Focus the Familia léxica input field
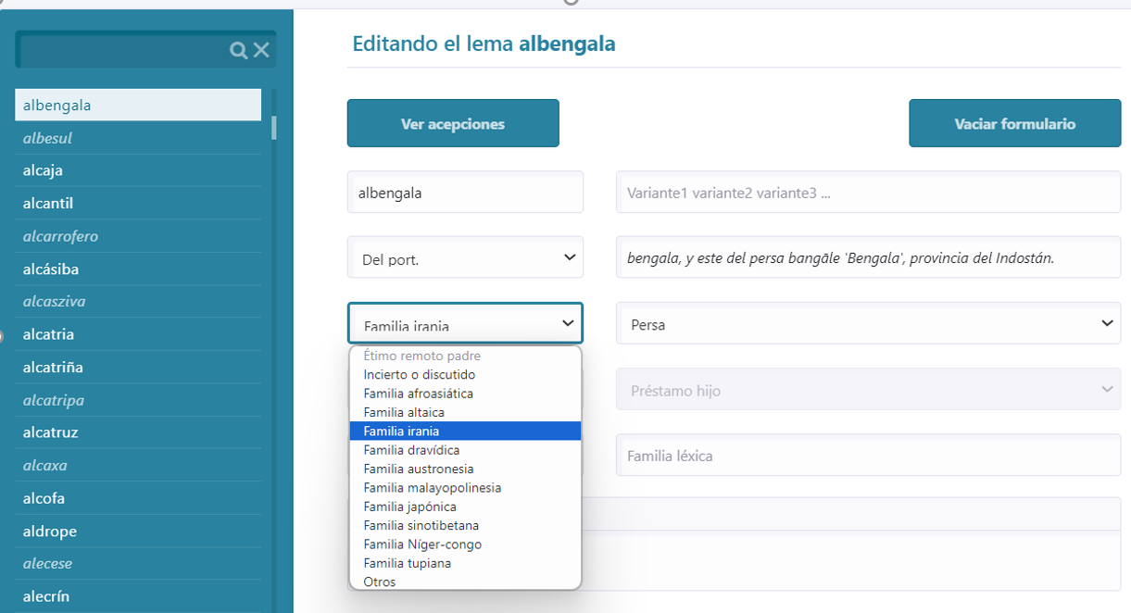Viewport: 1131px width, 613px height. pyautogui.click(x=868, y=456)
